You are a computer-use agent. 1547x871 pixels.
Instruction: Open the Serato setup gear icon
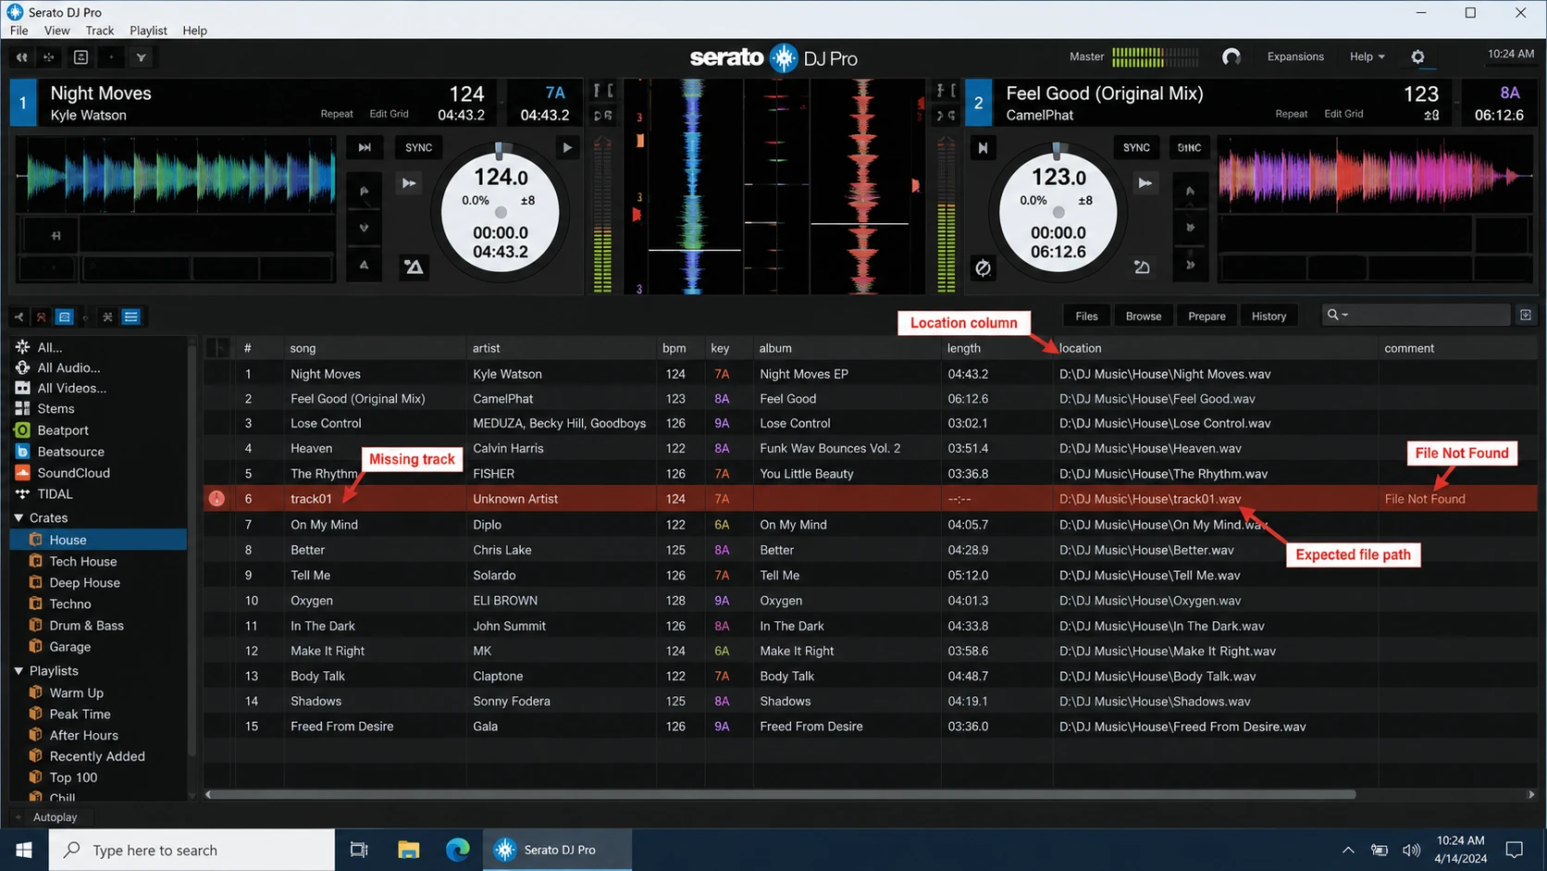pos(1417,57)
